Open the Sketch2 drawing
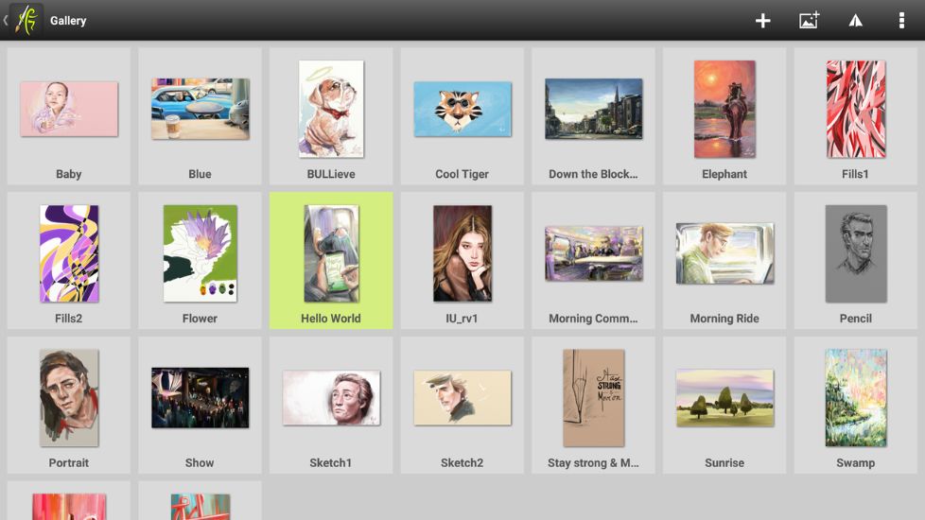 coord(462,398)
